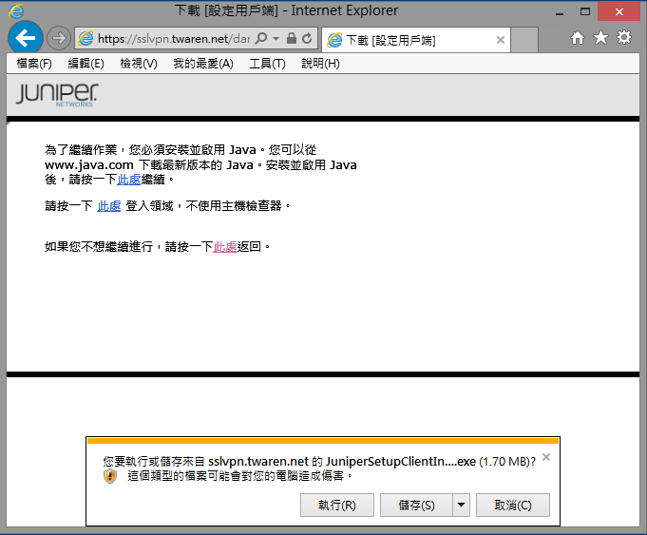Open the 我的最愛(A) menu

pos(202,64)
